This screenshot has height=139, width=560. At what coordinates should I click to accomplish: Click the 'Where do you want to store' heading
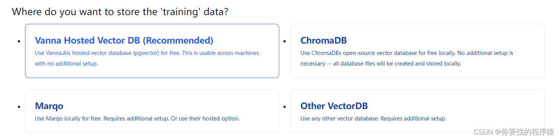click(x=120, y=12)
